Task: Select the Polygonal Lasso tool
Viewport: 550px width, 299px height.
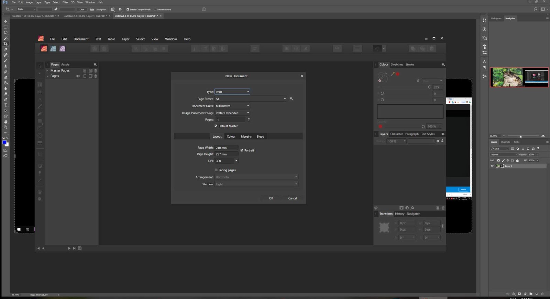Action: (5, 33)
